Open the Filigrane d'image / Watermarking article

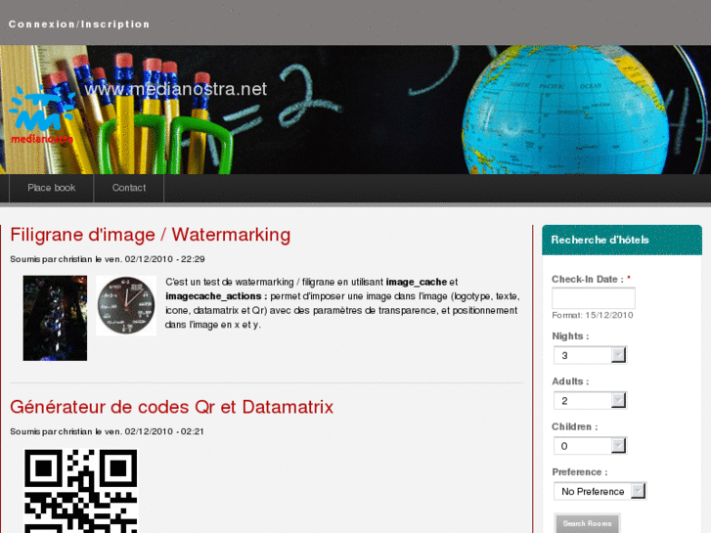150,235
